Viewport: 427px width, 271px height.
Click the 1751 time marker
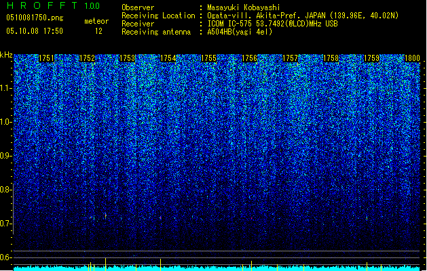[47, 58]
